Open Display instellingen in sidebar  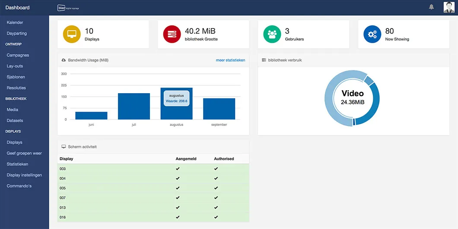[24, 175]
